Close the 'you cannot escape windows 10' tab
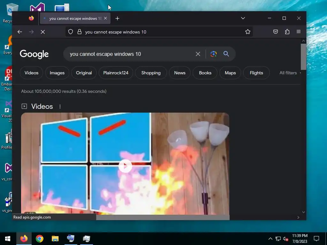This screenshot has width=327, height=245. tap(105, 18)
